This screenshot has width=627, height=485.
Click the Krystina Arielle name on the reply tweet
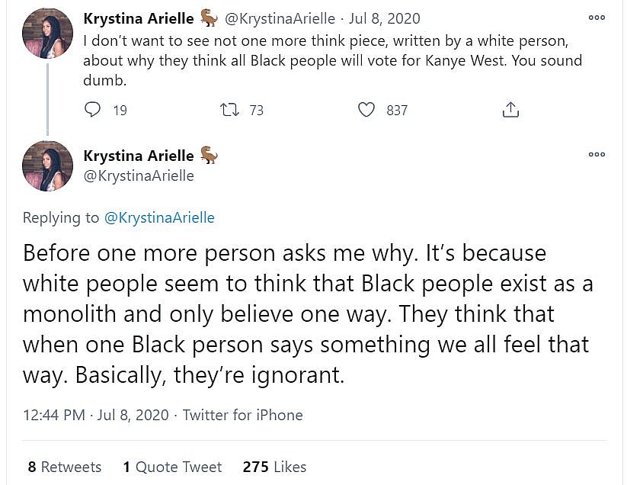[138, 156]
